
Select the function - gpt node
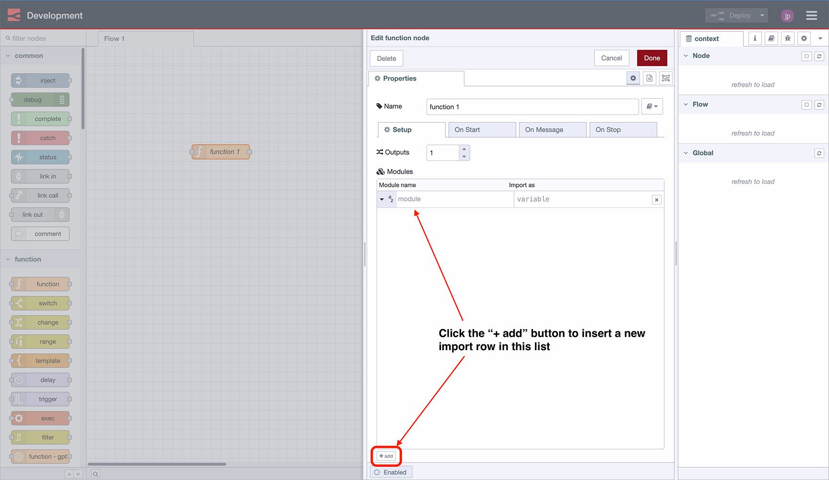pos(40,456)
